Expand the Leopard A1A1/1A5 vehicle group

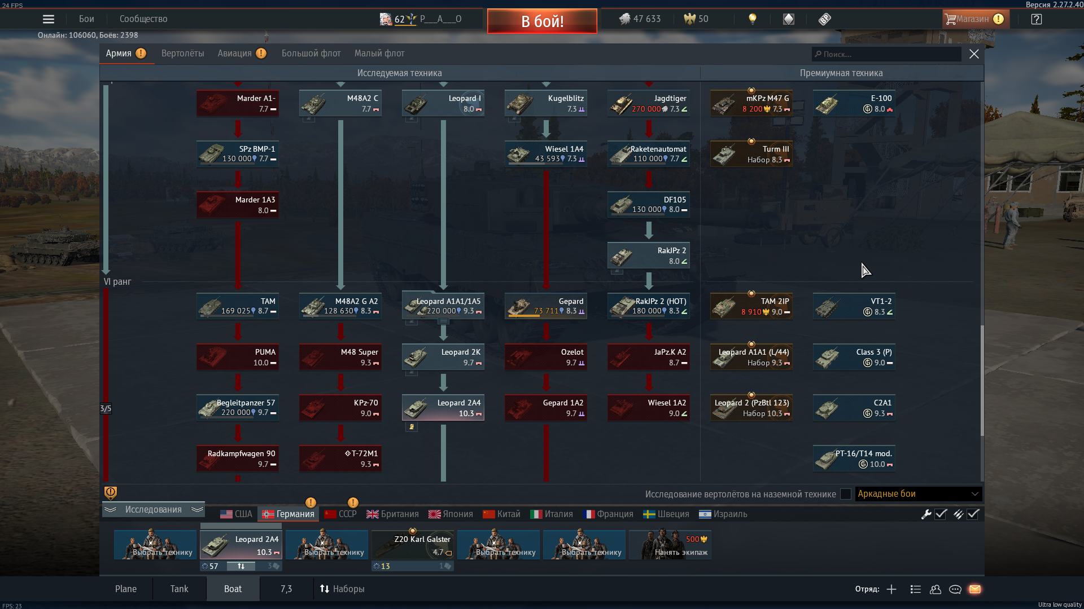443,321
